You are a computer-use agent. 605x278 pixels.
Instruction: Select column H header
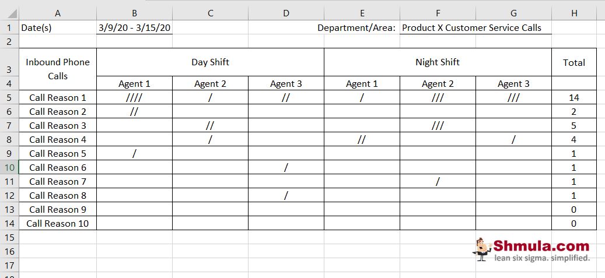click(x=574, y=13)
